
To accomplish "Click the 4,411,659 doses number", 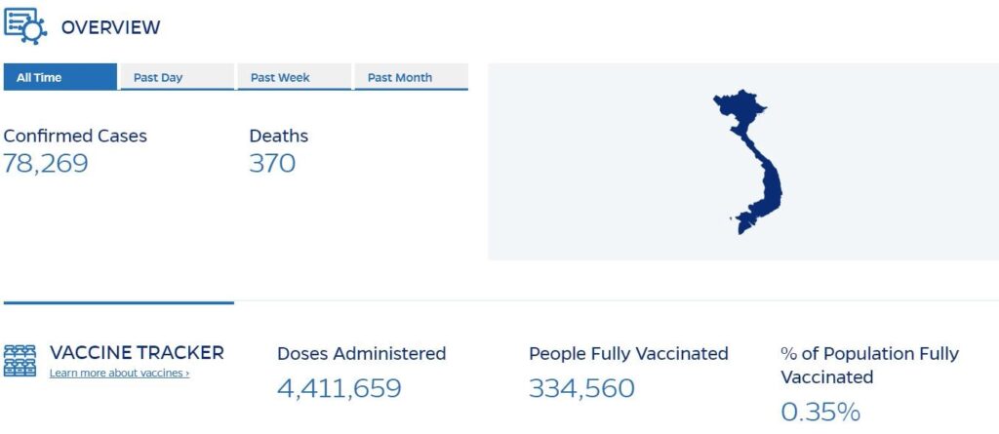I will [340, 388].
